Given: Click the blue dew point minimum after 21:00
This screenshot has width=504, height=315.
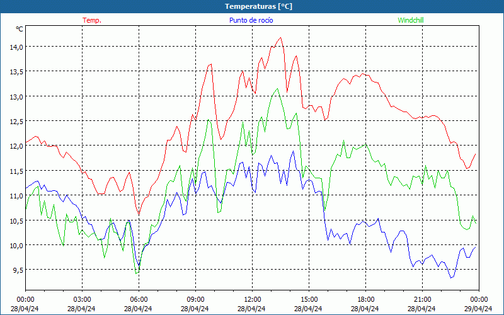Looking at the screenshot, I should pyautogui.click(x=451, y=278).
